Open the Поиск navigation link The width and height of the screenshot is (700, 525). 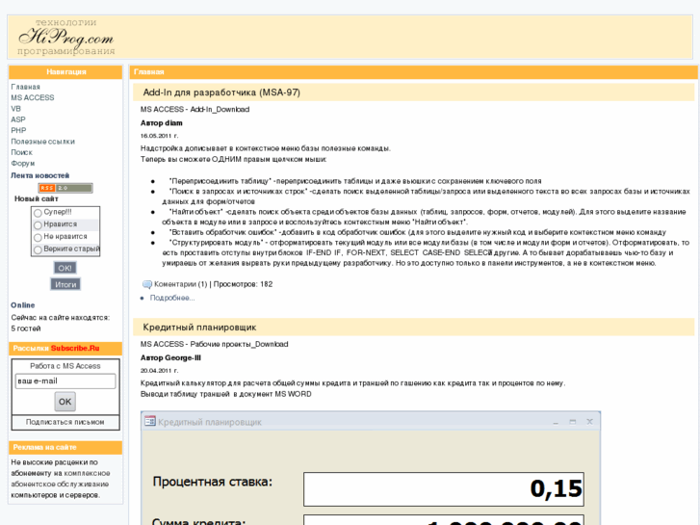coord(22,152)
